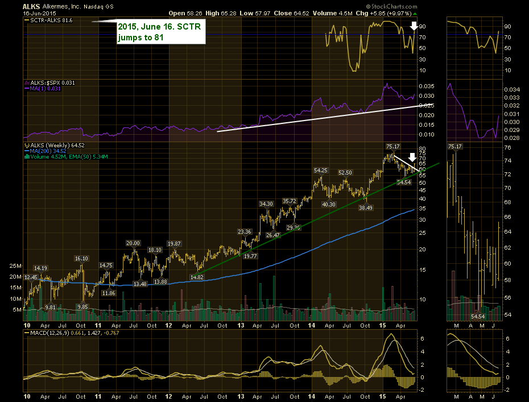This screenshot has height=402, width=529.
Task: Click the ALKS ticker symbol in the chart title
Action: (x=31, y=6)
